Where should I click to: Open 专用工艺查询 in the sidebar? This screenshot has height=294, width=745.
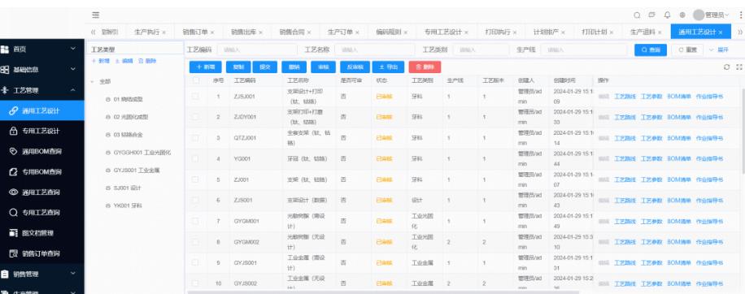click(41, 213)
